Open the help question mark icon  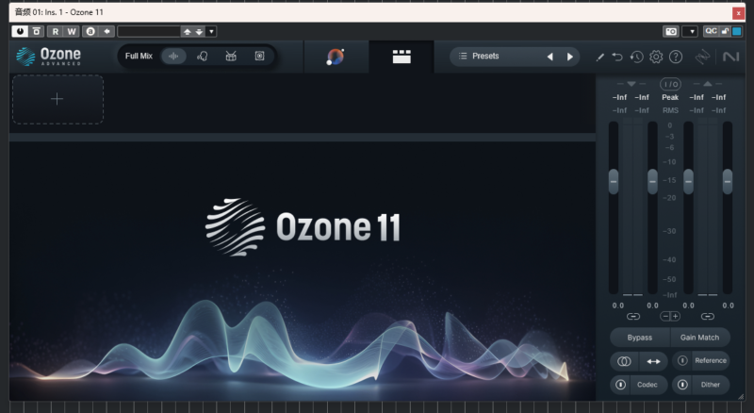pos(676,57)
